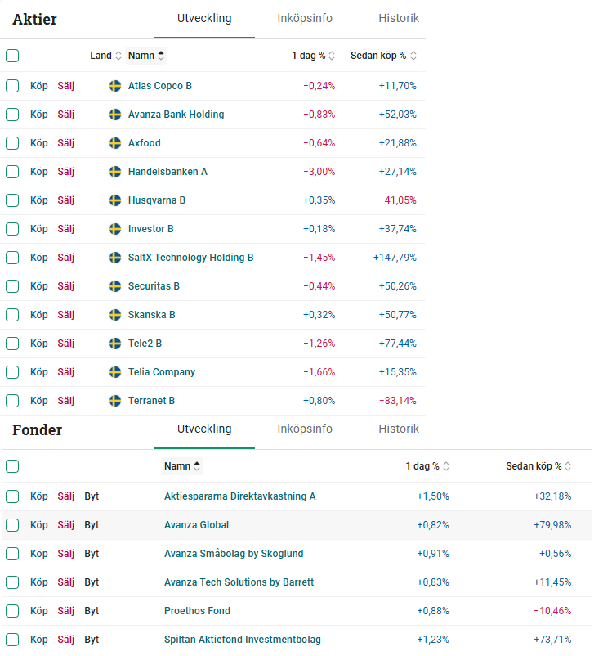
Task: Click Sälj for Tele2 B
Action: click(65, 344)
